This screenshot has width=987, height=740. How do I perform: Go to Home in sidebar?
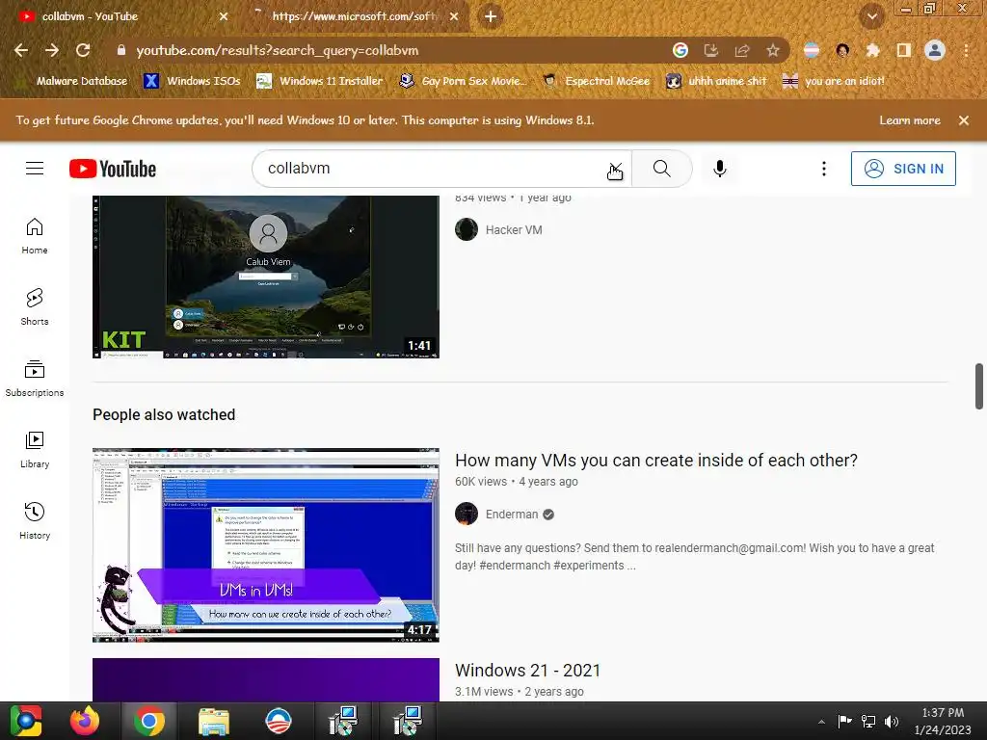35,236
